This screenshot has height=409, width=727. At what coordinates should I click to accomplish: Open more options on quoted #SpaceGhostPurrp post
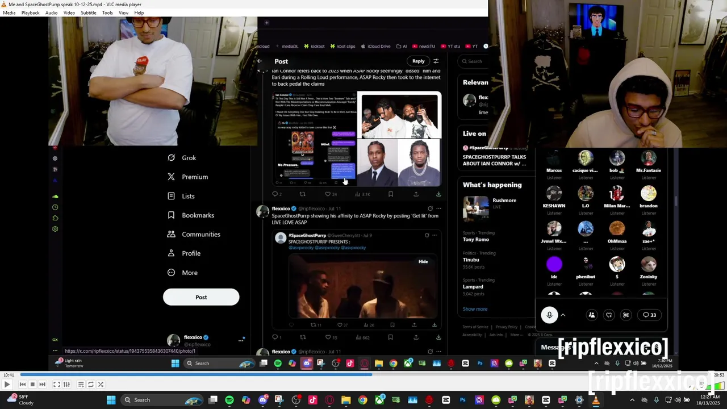[x=434, y=235]
